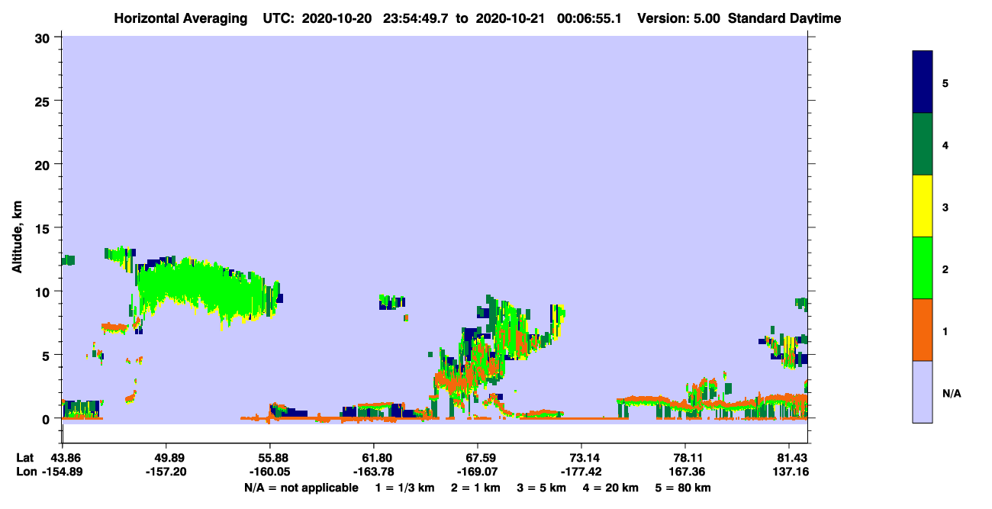
Task: Click the longitude value -169.07
Action: click(x=477, y=472)
